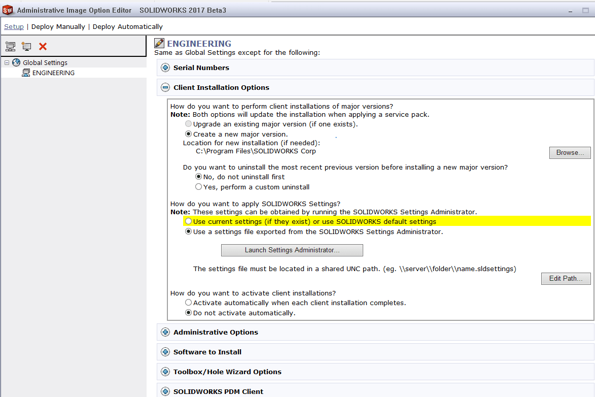This screenshot has width=595, height=397.
Task: Select Create a new major version option
Action: tap(188, 134)
